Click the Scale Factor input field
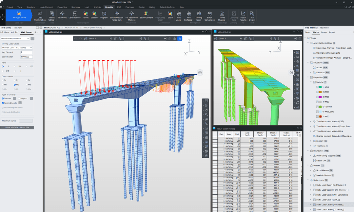The width and height of the screenshot is (354, 212). point(27,57)
